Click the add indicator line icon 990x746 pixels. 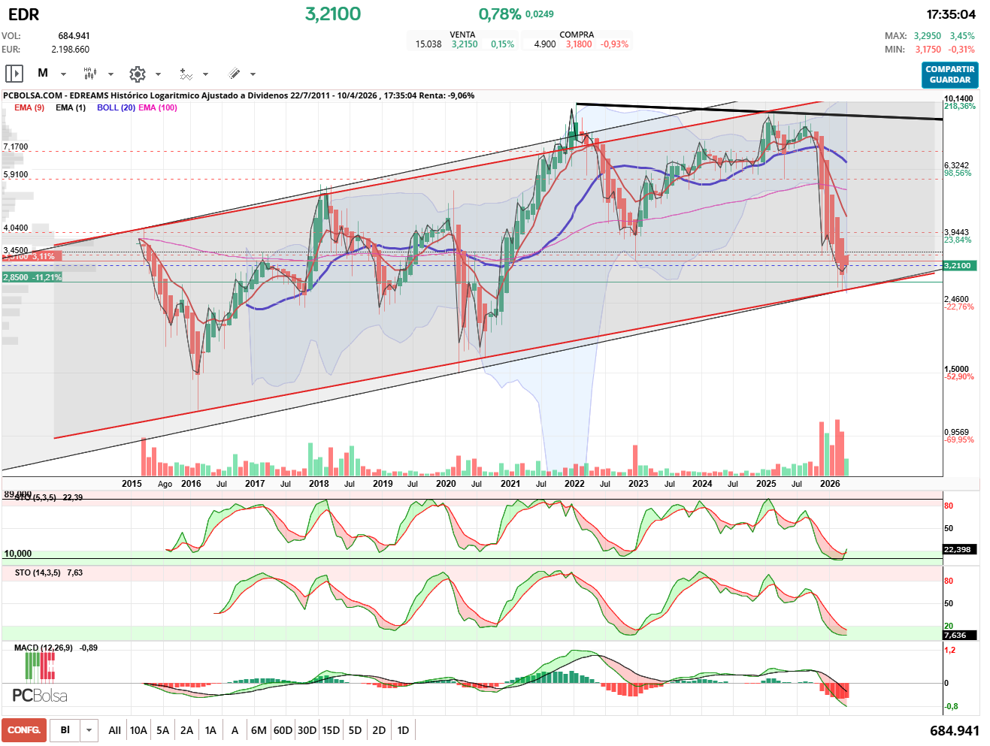coord(186,74)
